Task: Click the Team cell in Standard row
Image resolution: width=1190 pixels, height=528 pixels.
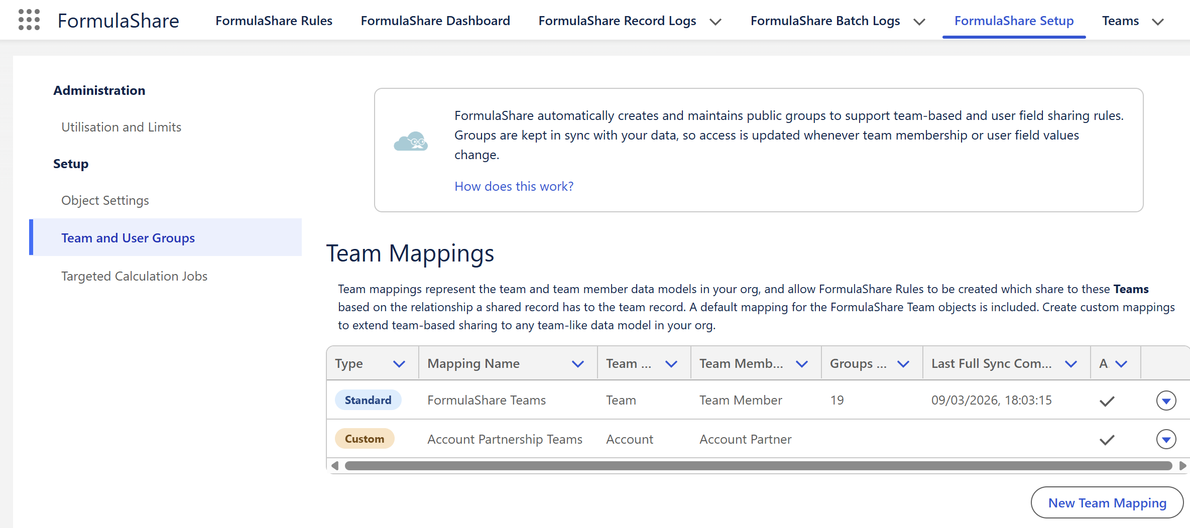Action: [621, 400]
